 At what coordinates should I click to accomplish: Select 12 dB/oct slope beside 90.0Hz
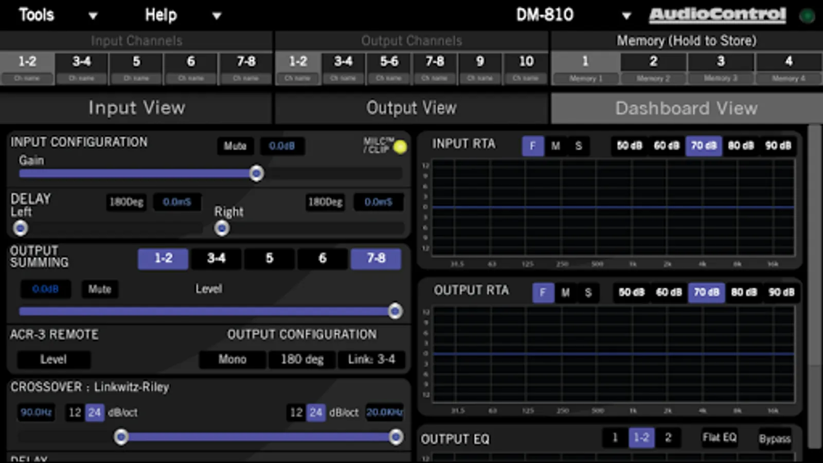[75, 412]
